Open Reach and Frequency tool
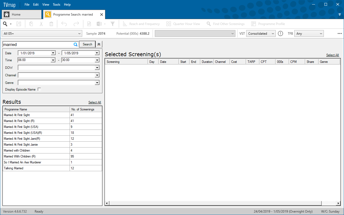Image resolution: width=344 pixels, height=215 pixels. click(x=141, y=24)
